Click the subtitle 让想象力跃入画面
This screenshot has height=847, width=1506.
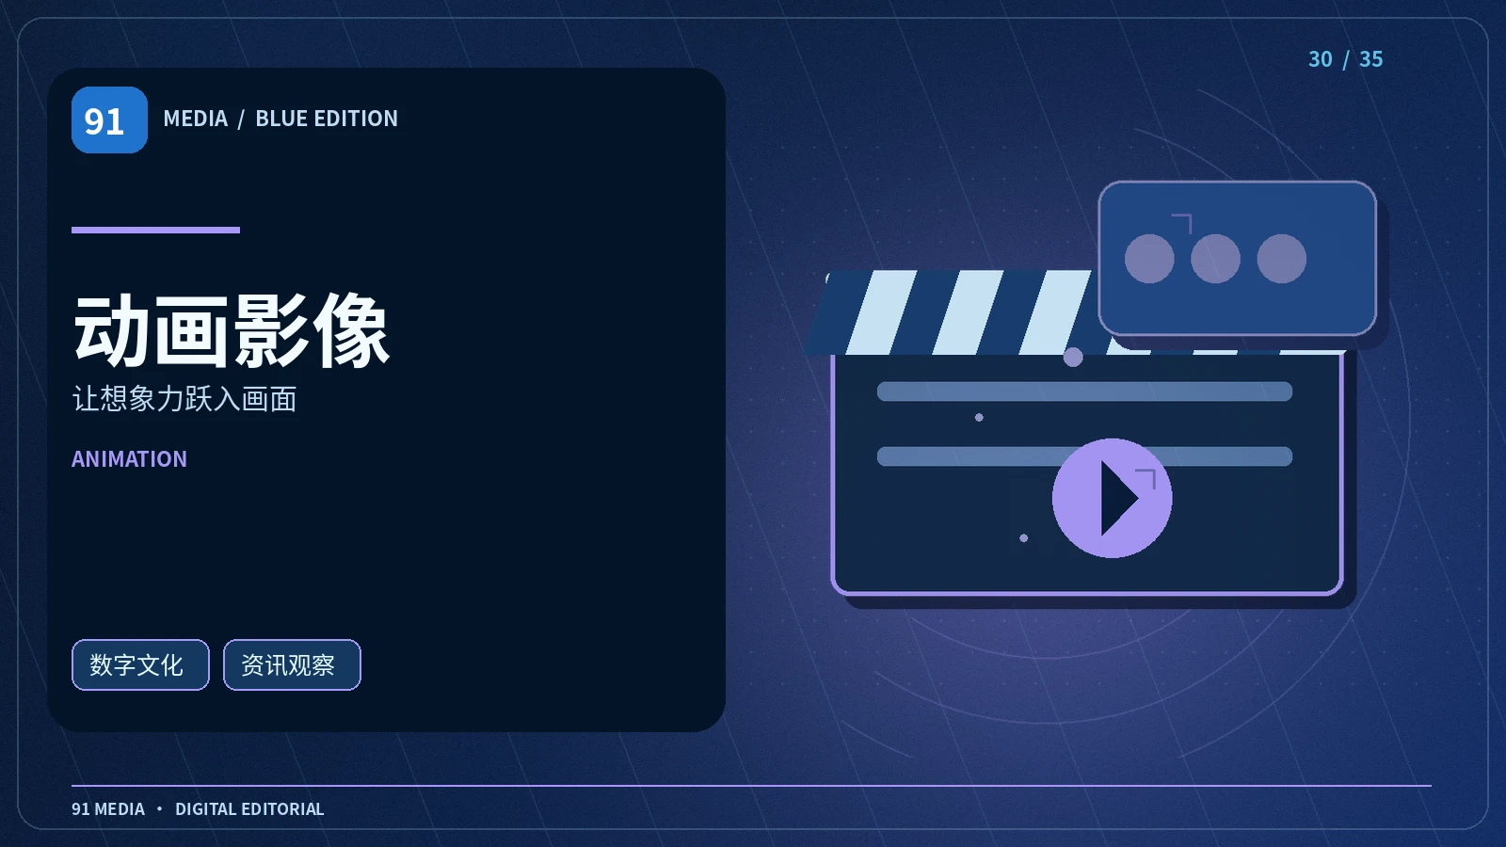pos(184,399)
